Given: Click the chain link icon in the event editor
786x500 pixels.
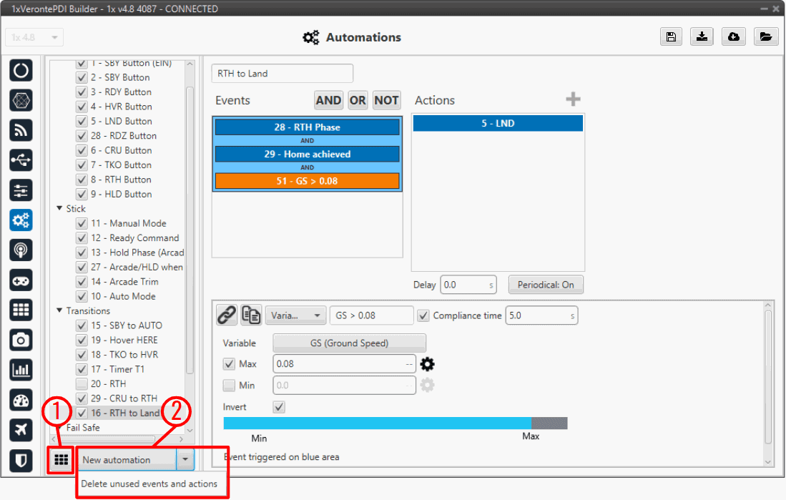Looking at the screenshot, I should pos(227,315).
